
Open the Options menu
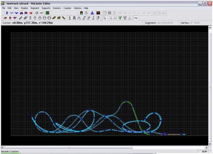78,8
